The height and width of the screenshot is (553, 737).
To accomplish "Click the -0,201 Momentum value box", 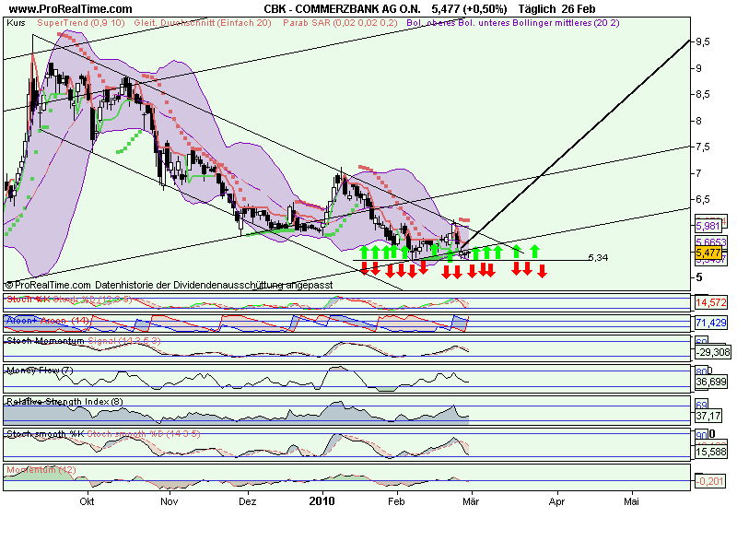I will [x=710, y=481].
